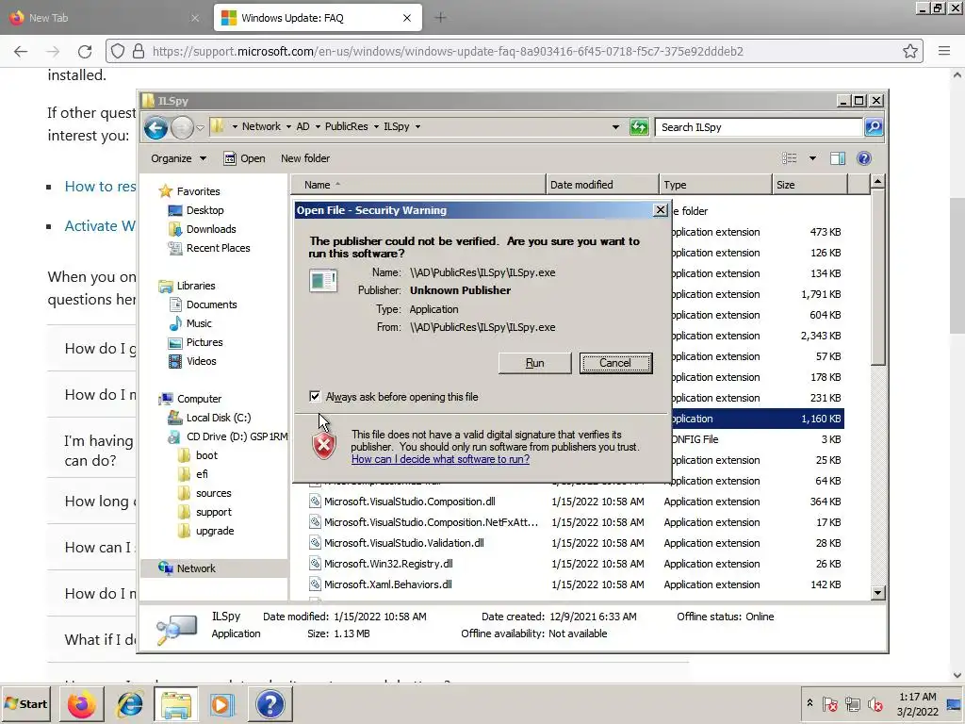This screenshot has width=965, height=724.
Task: Open a new browser tab with plus
Action: [x=440, y=18]
